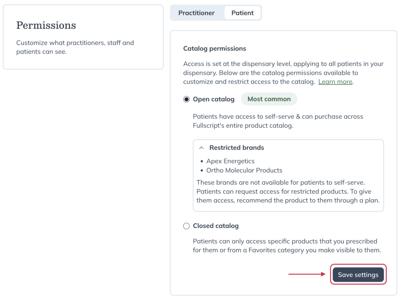Select the Closed catalog radio button
The image size is (401, 300).
click(186, 226)
